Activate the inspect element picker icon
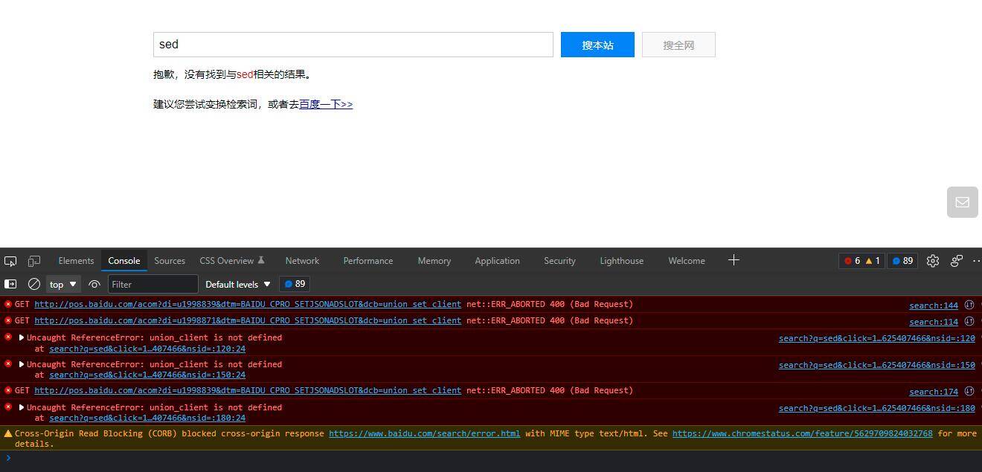982x472 pixels. click(x=10, y=261)
